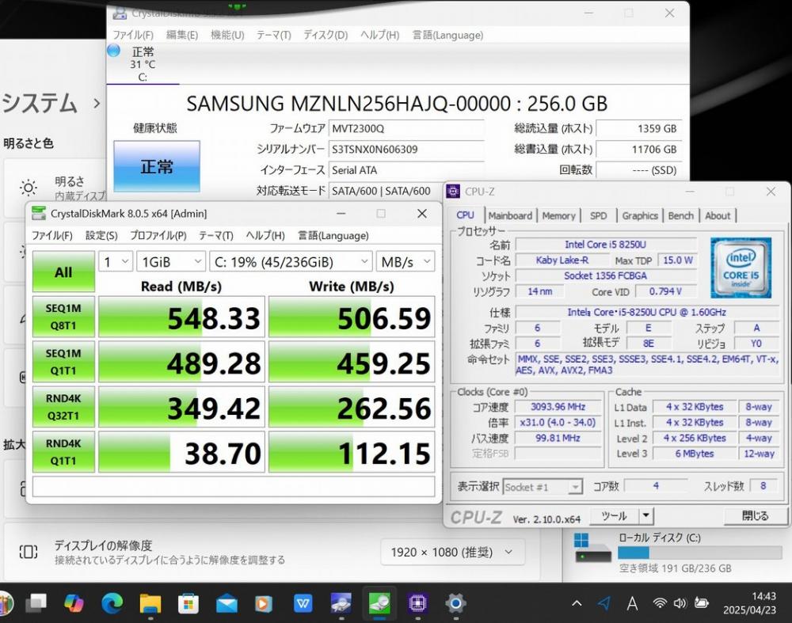Screen dimensions: 792x623
Task: Open CrystalDiskMark ファイル(F) menu
Action: [x=52, y=236]
